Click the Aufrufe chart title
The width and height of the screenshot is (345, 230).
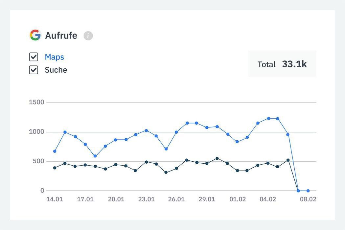tap(61, 35)
